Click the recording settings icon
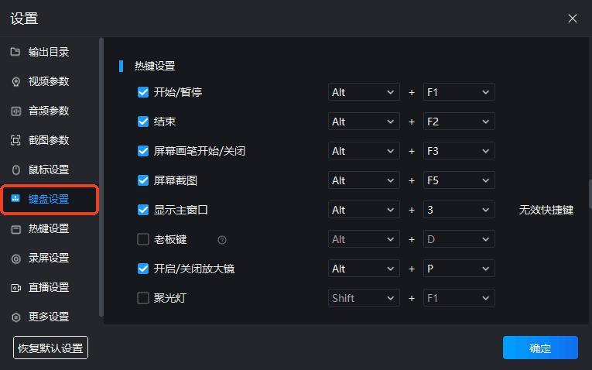The image size is (592, 370). pos(15,258)
